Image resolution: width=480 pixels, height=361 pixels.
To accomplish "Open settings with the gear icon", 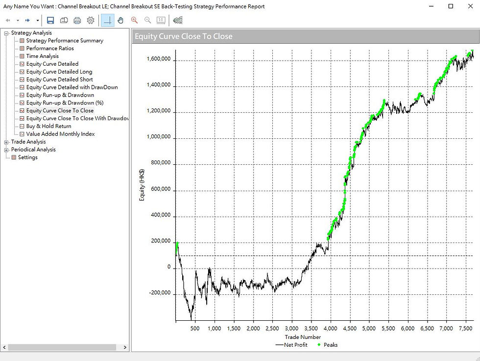I will point(91,20).
